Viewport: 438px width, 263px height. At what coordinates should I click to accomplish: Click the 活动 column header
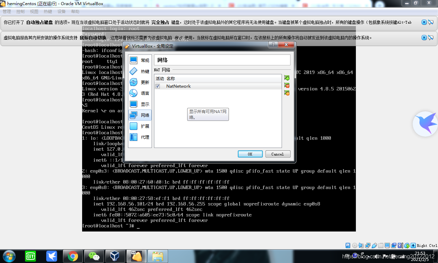pyautogui.click(x=160, y=78)
